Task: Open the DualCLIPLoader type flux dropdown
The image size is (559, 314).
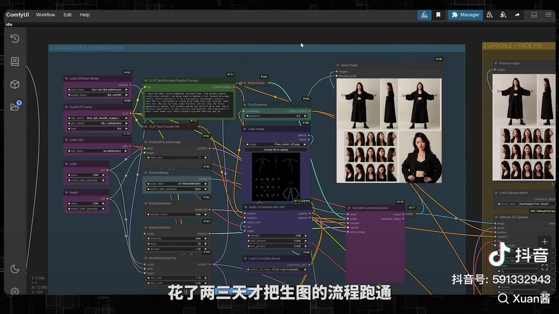Action: (x=98, y=129)
